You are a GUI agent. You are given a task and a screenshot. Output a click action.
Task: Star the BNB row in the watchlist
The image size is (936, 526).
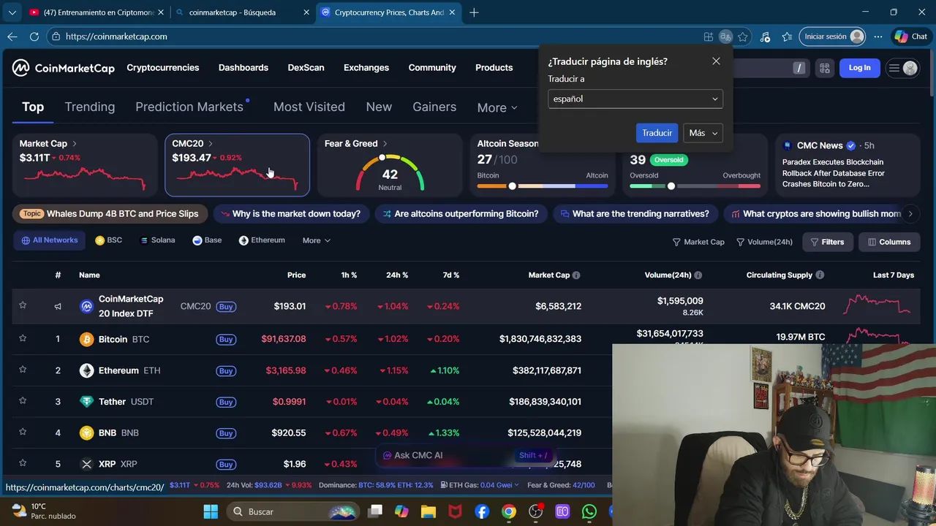click(x=23, y=432)
